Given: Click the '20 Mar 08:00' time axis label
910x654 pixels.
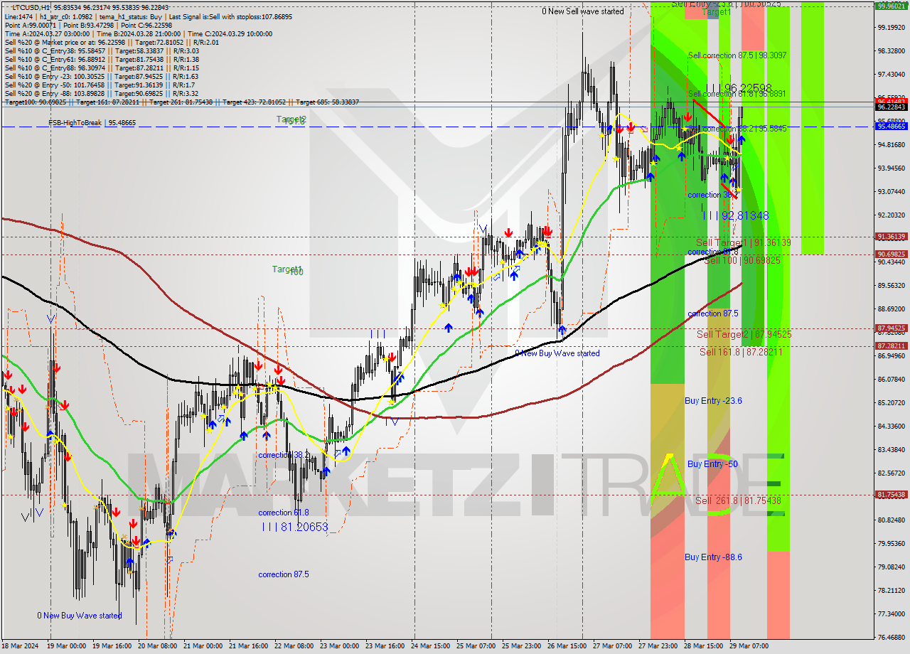Looking at the screenshot, I should pyautogui.click(x=156, y=646).
